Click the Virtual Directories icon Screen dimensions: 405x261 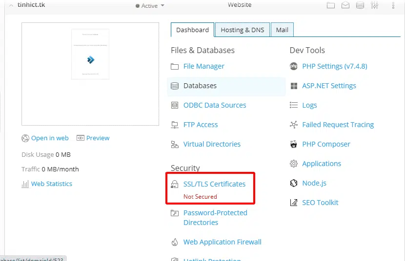point(175,144)
